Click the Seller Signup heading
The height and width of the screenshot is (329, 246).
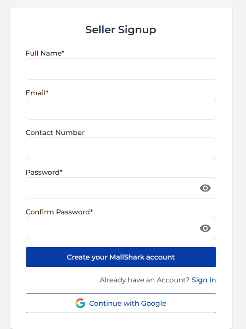tap(121, 30)
